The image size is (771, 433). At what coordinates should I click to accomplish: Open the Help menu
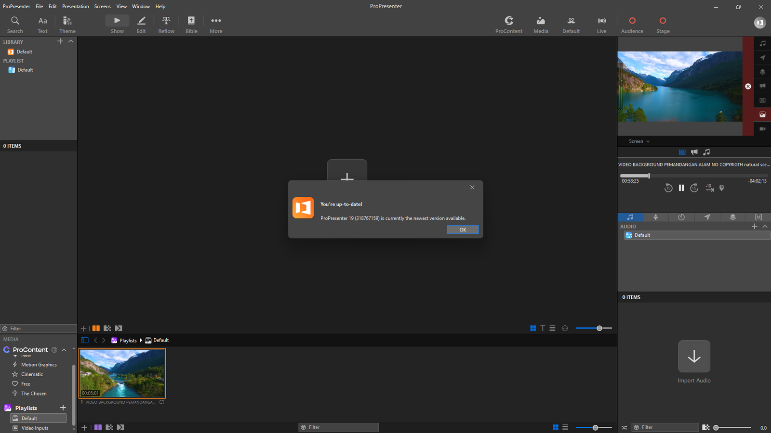pos(160,6)
